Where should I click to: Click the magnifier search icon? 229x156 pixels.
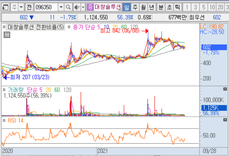coord(68,7)
